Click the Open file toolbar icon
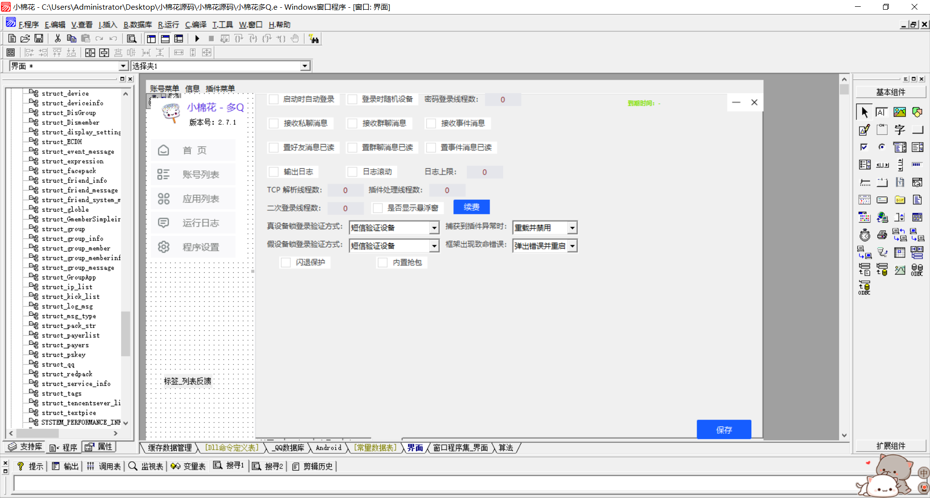Viewport: 930px width, 498px height. coord(25,39)
